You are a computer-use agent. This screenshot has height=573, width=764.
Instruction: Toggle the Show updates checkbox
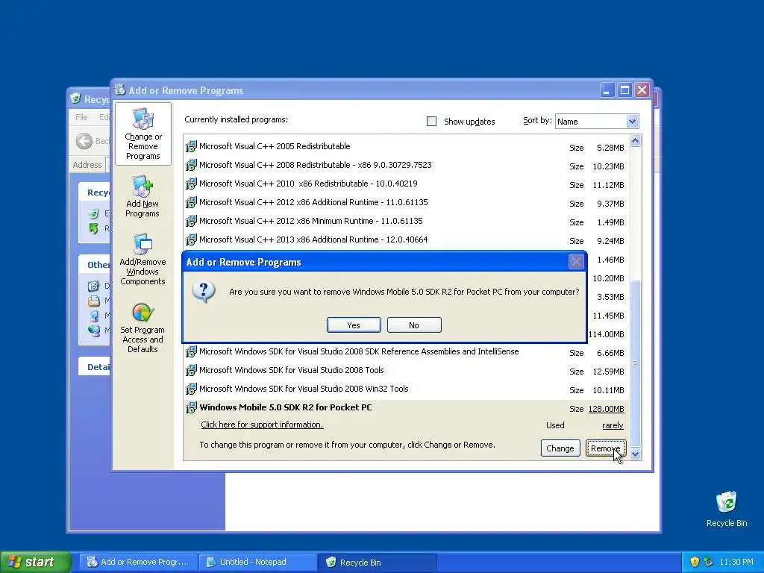(x=432, y=122)
